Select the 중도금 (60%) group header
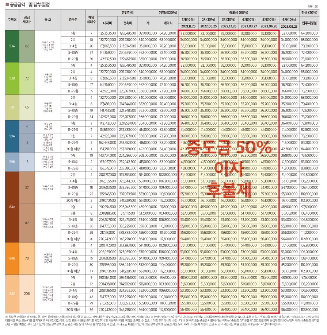The image size is (327, 335). (239, 13)
